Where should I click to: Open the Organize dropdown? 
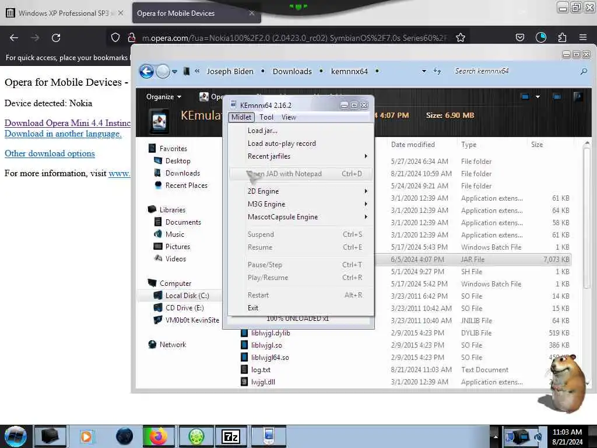163,97
